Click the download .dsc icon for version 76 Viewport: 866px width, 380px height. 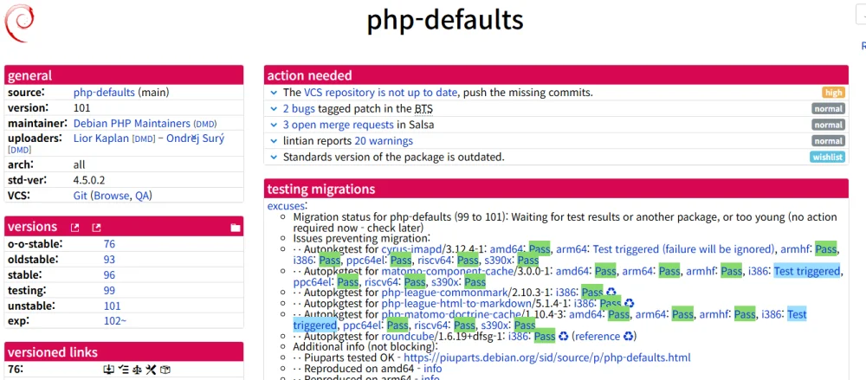pyautogui.click(x=109, y=370)
